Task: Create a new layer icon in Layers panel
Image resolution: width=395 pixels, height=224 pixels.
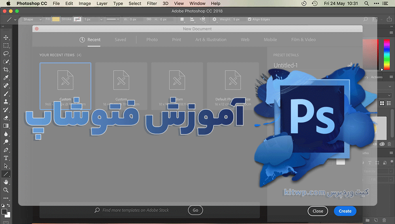Action: [x=376, y=220]
